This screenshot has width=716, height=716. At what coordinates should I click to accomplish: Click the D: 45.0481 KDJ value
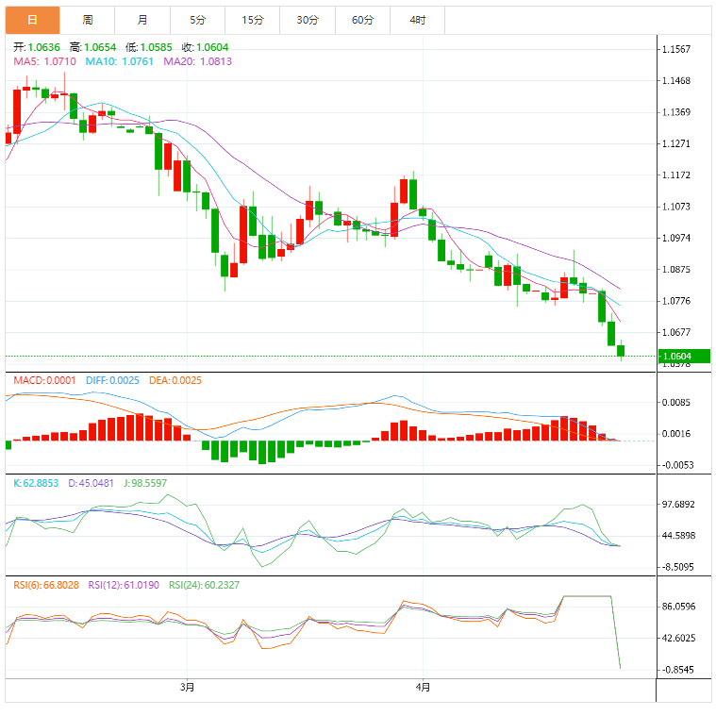[91, 483]
